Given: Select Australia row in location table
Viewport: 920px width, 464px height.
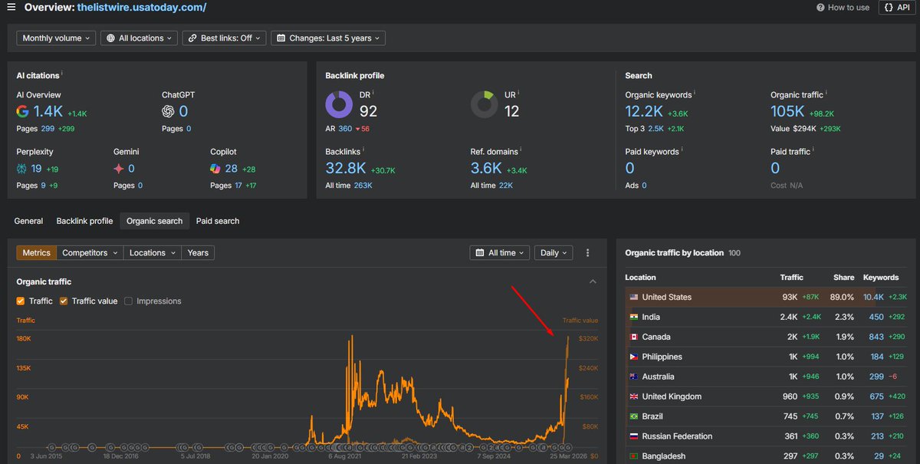Looking at the screenshot, I should click(768, 377).
